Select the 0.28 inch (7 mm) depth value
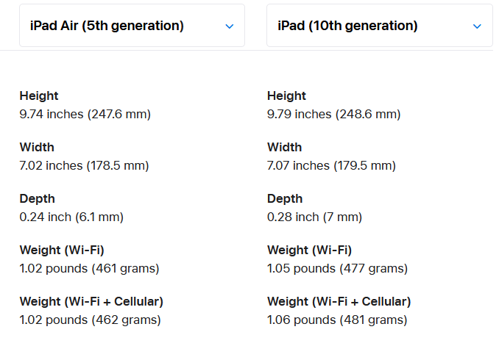This screenshot has width=499, height=346. point(314,217)
